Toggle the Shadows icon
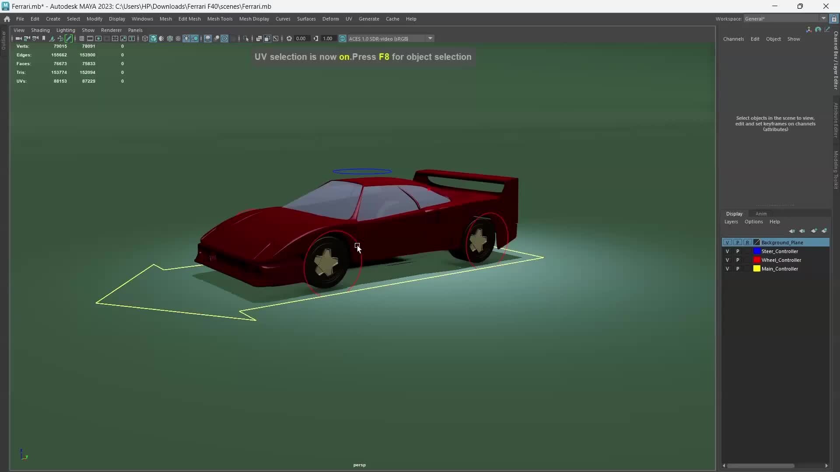The image size is (840, 472). [x=195, y=38]
